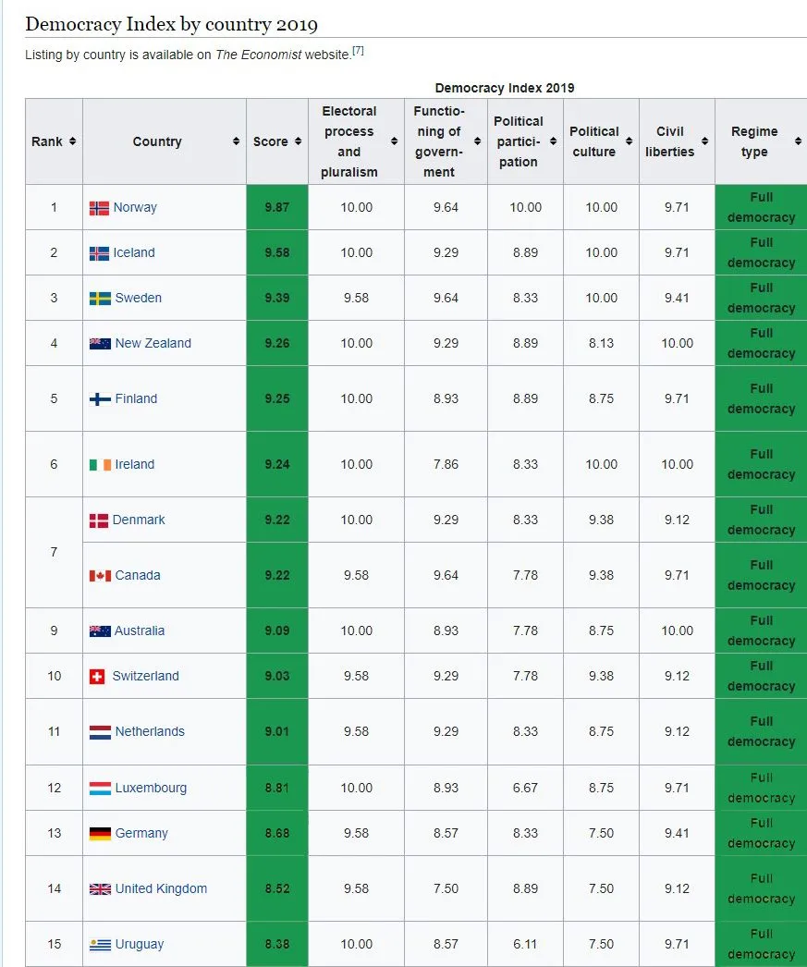Click the New Zealand flag icon
Viewport: 807px width, 967px height.
(x=100, y=344)
